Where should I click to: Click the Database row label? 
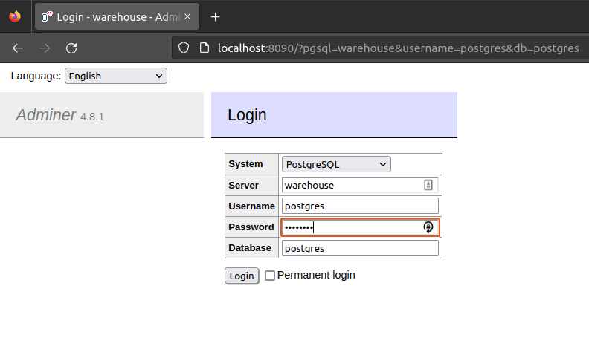pyautogui.click(x=250, y=248)
